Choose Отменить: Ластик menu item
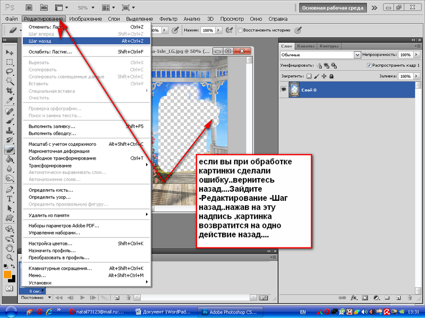 tap(86, 27)
